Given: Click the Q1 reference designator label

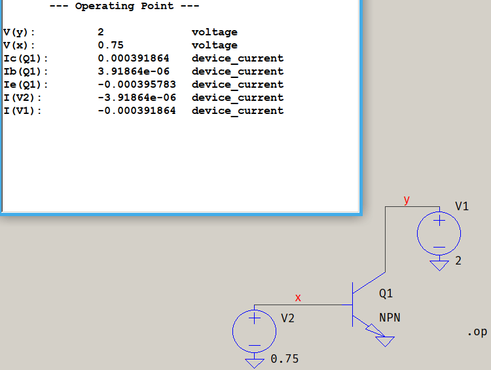Looking at the screenshot, I should point(386,293).
